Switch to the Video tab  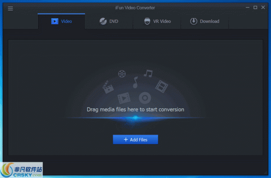pos(61,21)
